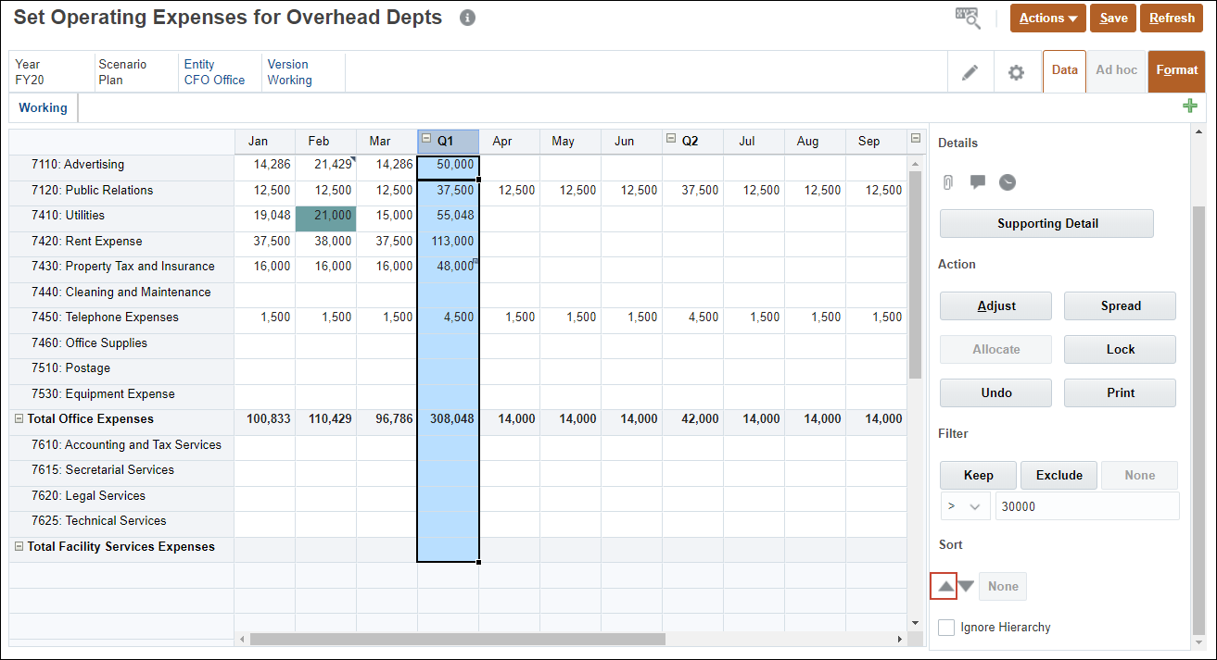The image size is (1217, 660).
Task: Open the gear settings icon
Action: tap(1016, 72)
